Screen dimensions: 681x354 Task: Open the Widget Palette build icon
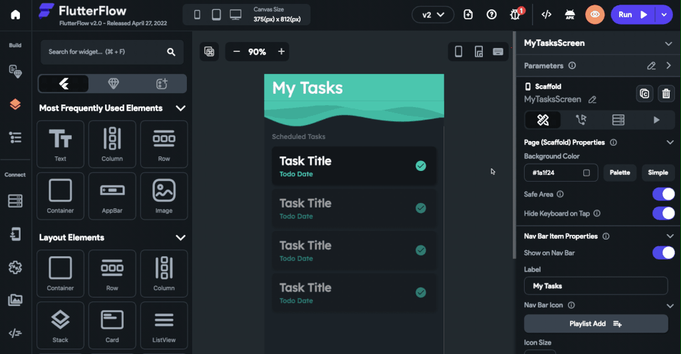(15, 71)
